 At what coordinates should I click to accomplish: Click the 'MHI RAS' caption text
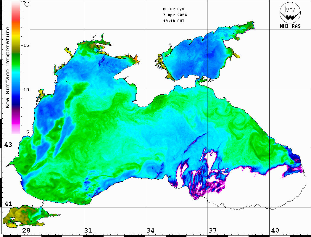[x=290, y=26]
